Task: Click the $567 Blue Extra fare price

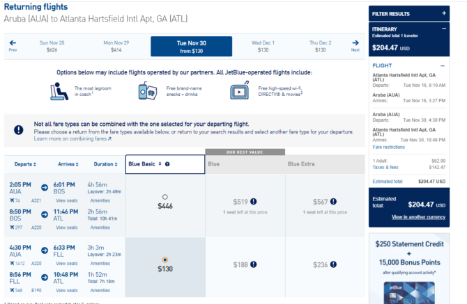Action: point(320,202)
